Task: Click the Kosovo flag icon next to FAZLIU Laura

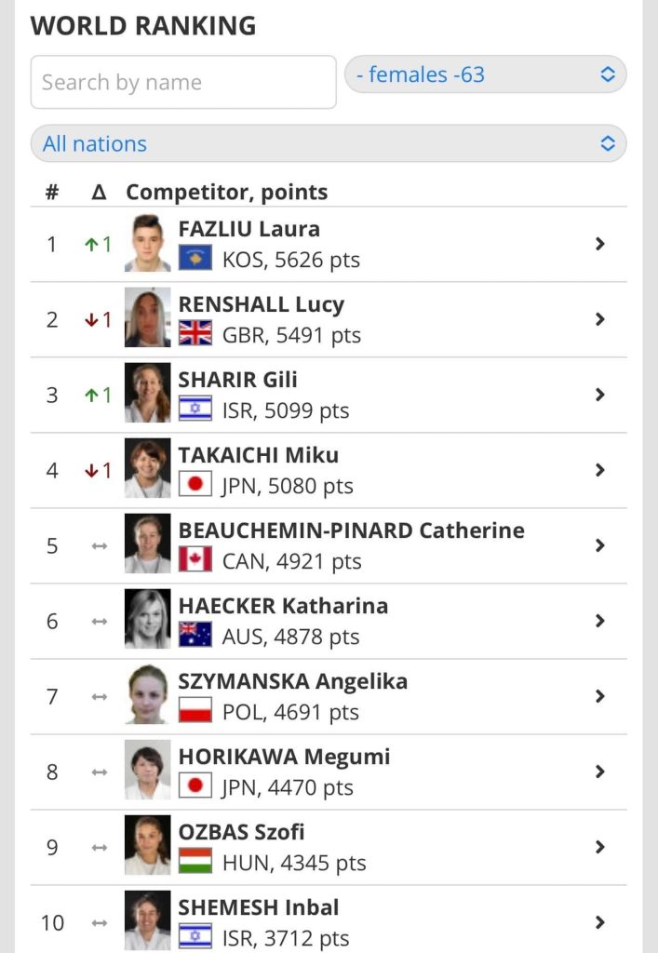Action: 195,258
